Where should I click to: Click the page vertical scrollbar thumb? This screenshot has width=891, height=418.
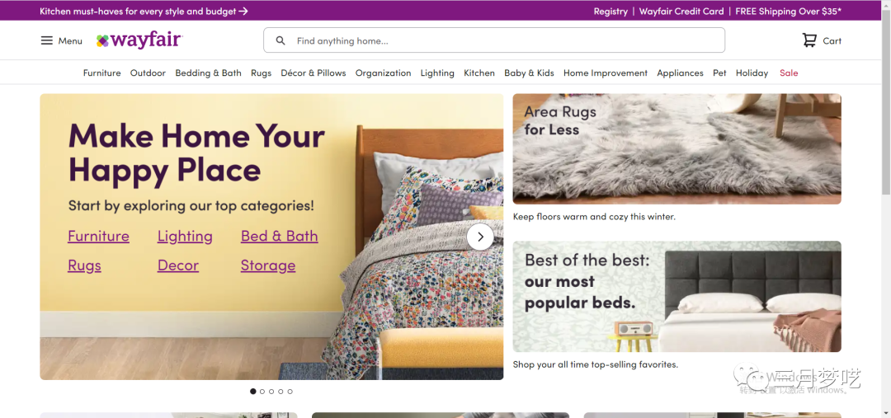886,102
